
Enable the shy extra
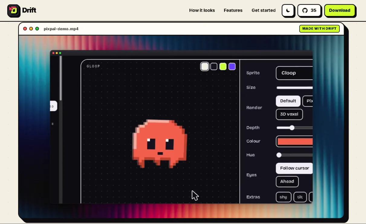(x=283, y=197)
